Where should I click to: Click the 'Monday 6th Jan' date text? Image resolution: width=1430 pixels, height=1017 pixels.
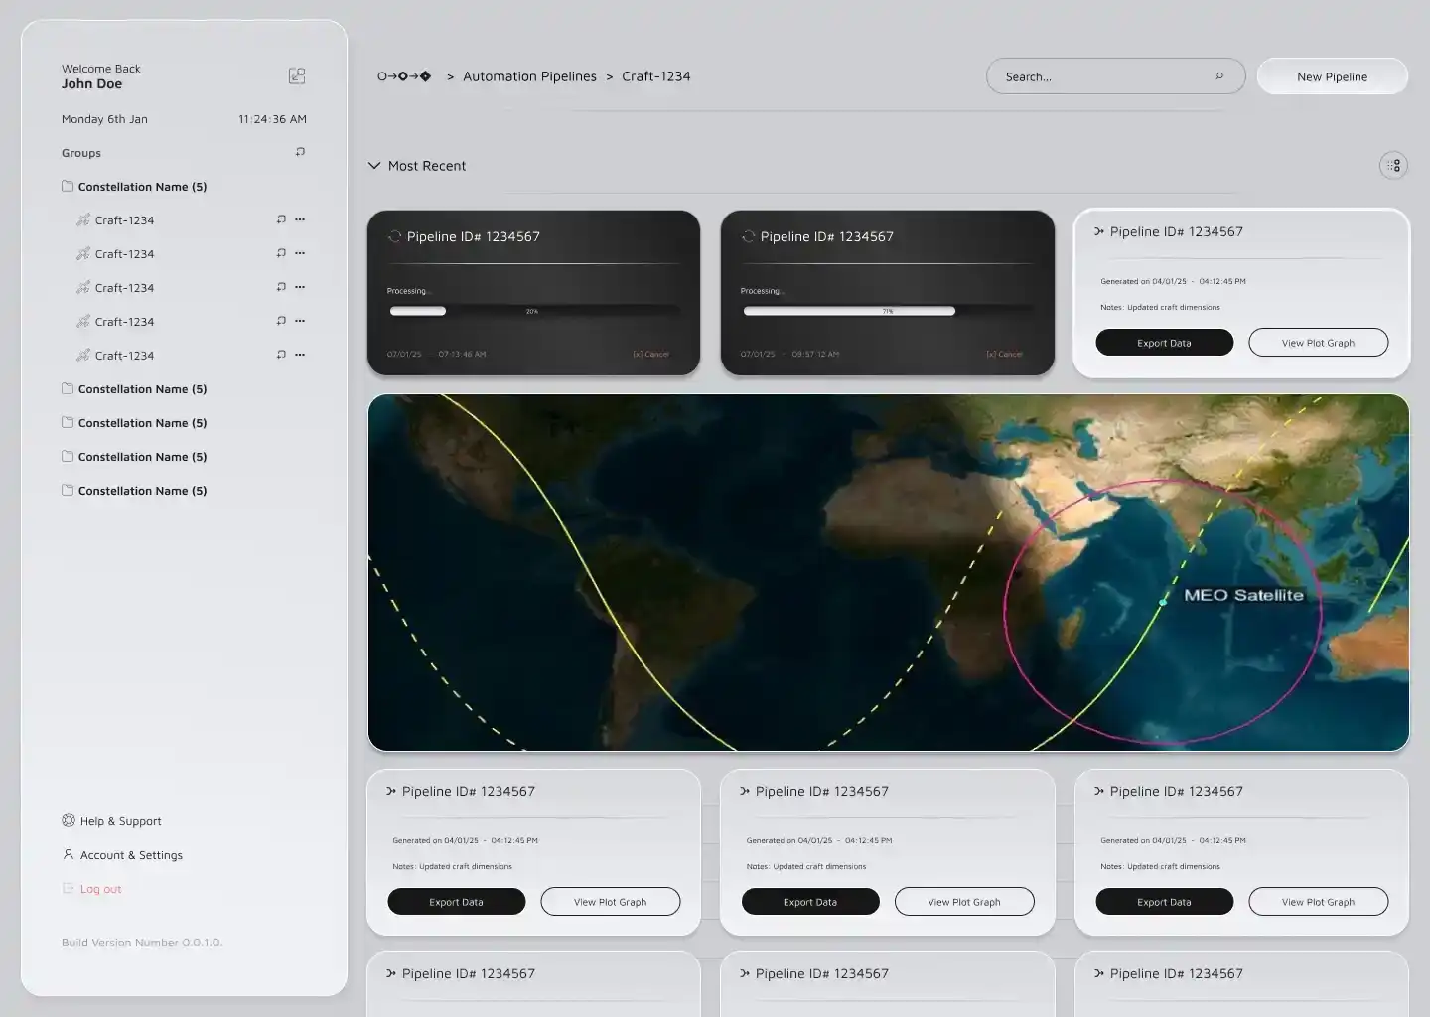[x=104, y=119]
